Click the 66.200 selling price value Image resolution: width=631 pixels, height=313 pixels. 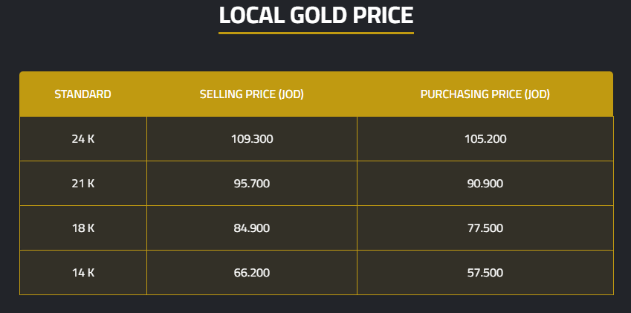tap(252, 273)
